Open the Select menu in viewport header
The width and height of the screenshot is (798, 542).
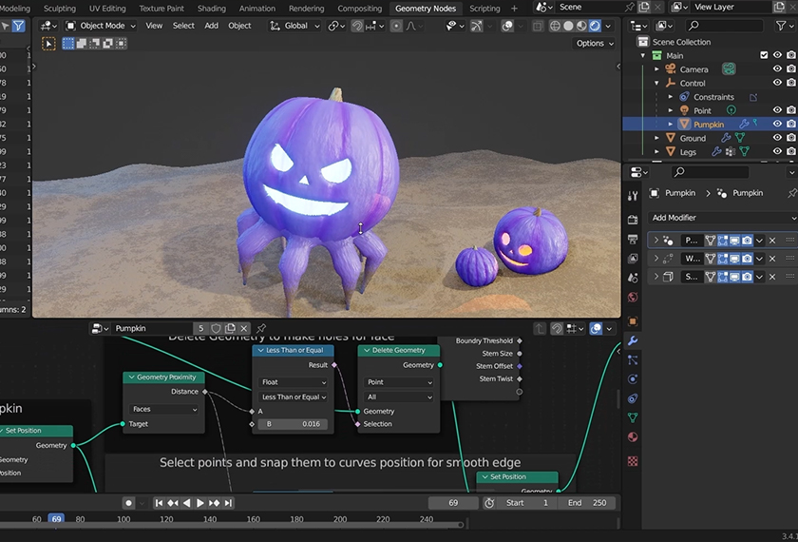(183, 26)
